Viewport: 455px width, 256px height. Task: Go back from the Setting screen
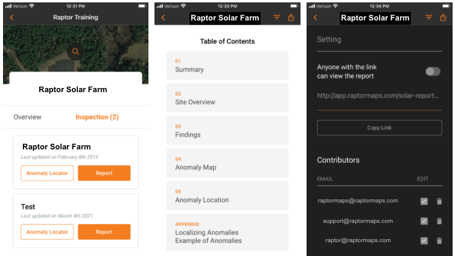point(316,17)
